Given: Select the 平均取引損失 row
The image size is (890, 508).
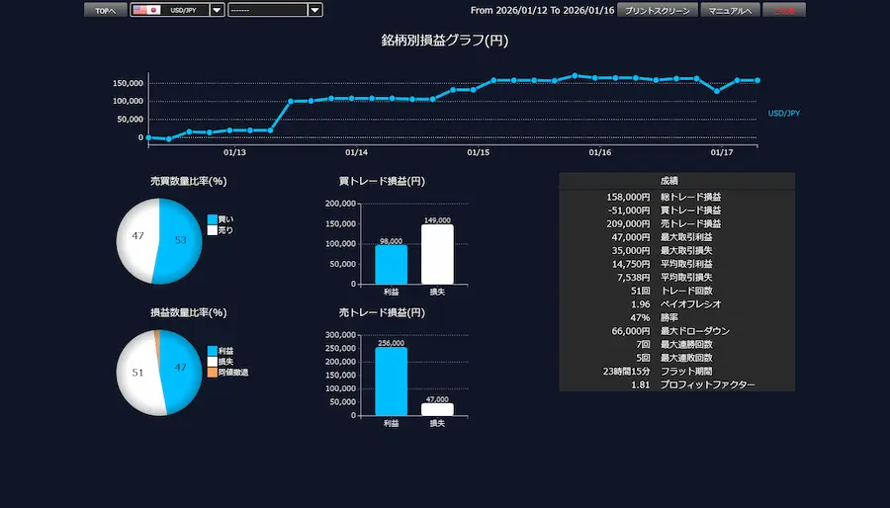Looking at the screenshot, I should [676, 278].
